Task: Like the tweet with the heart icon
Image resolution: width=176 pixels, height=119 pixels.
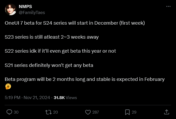Action: pos(88,112)
